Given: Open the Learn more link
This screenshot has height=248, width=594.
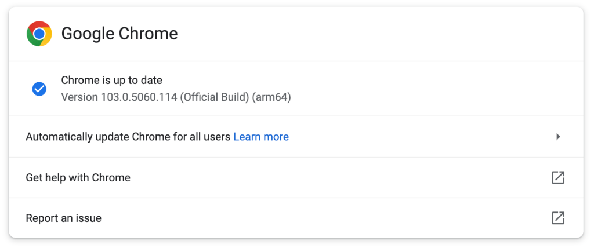Looking at the screenshot, I should [260, 137].
